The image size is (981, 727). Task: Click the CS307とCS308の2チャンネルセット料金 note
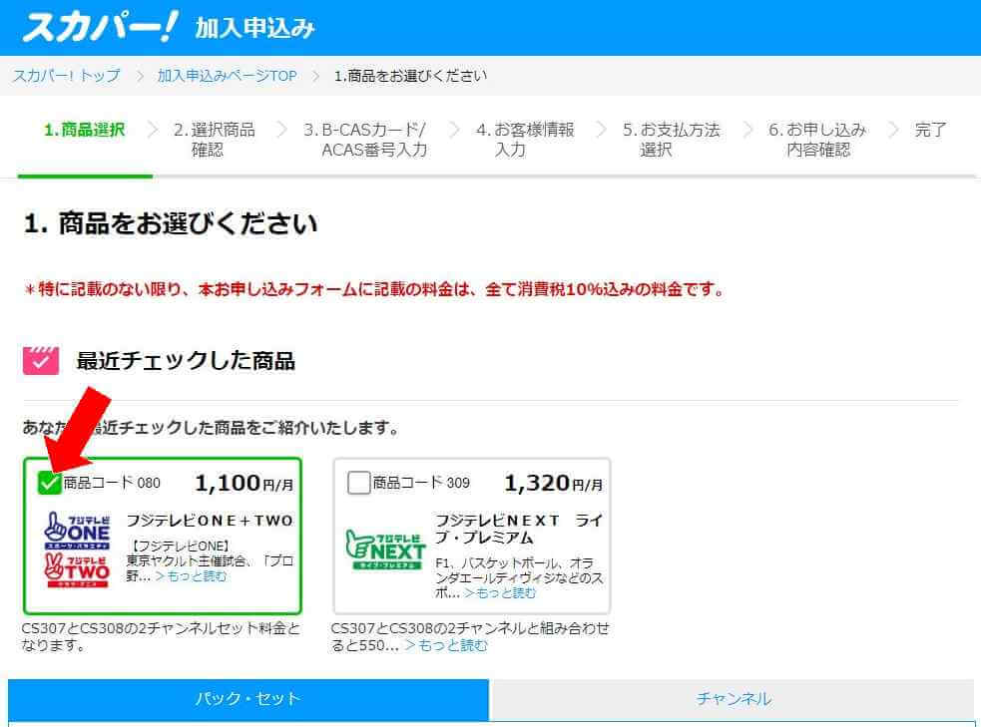tap(161, 636)
